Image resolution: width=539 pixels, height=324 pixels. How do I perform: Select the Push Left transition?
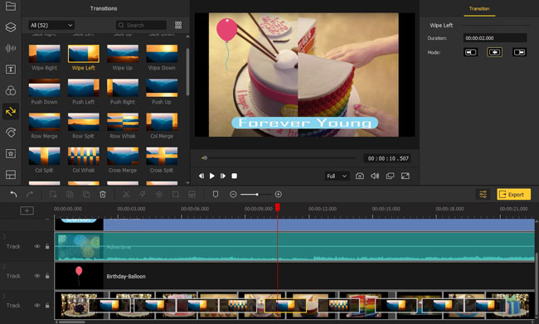tap(84, 88)
